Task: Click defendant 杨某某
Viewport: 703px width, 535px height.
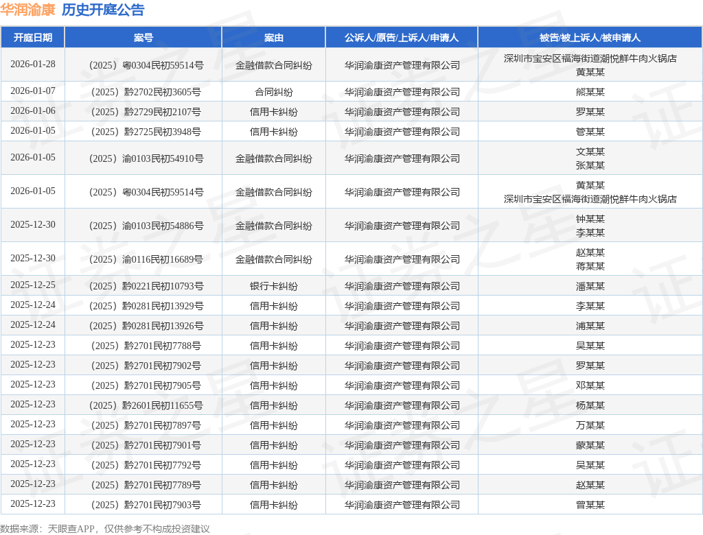Action: 590,405
